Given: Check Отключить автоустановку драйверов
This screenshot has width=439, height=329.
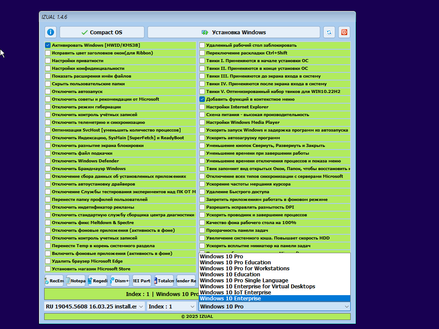Looking at the screenshot, I should (48, 184).
